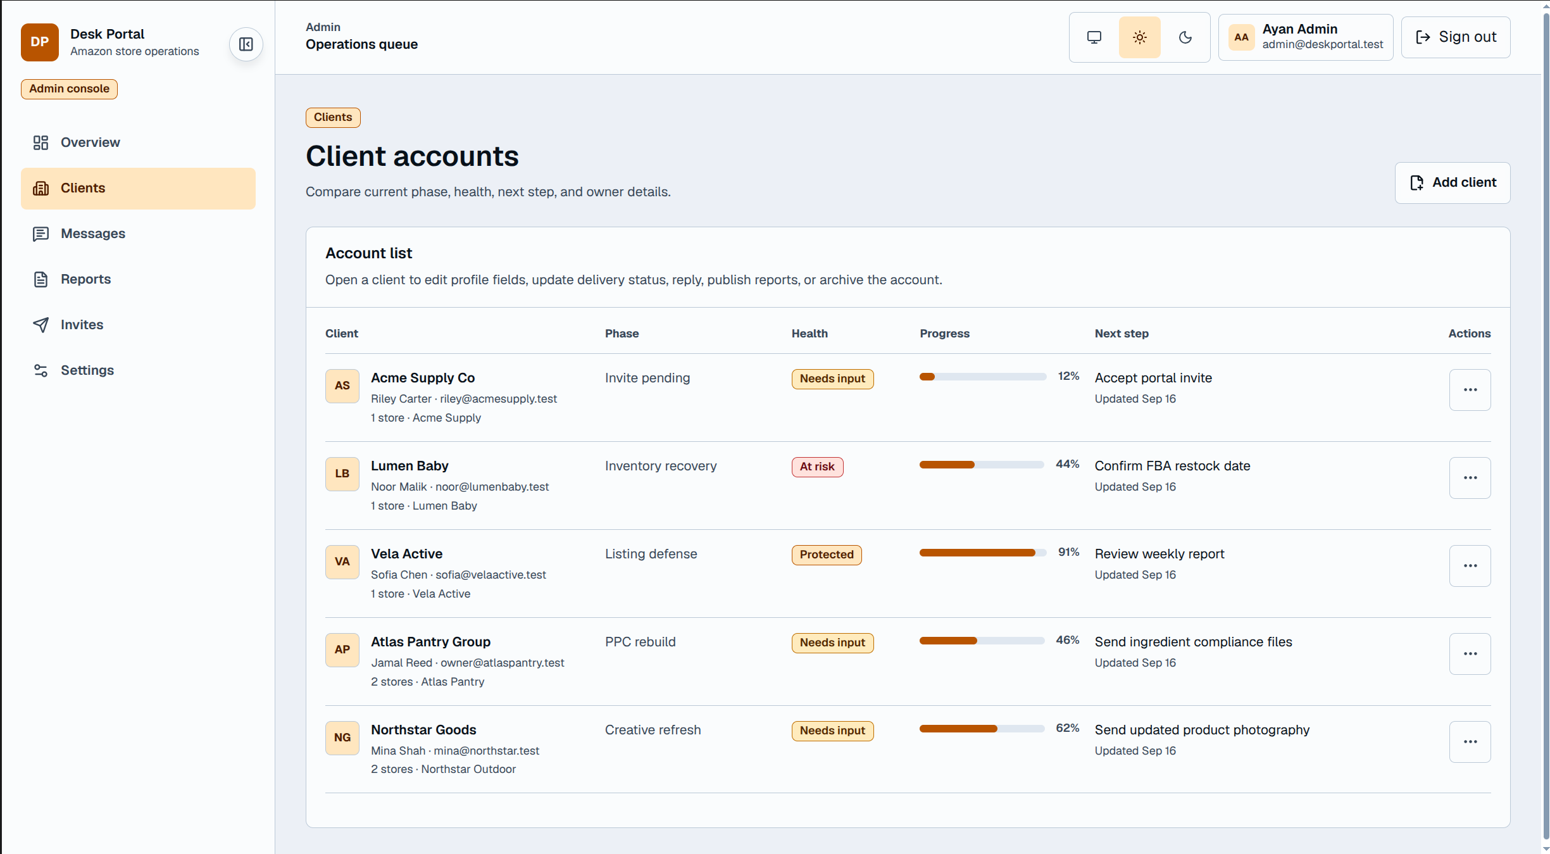Click the Add client button
Viewport: 1550px width, 854px height.
(x=1452, y=183)
